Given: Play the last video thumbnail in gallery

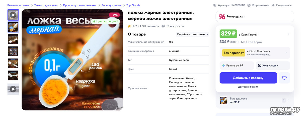Looking at the screenshot, I should click(x=13, y=89).
